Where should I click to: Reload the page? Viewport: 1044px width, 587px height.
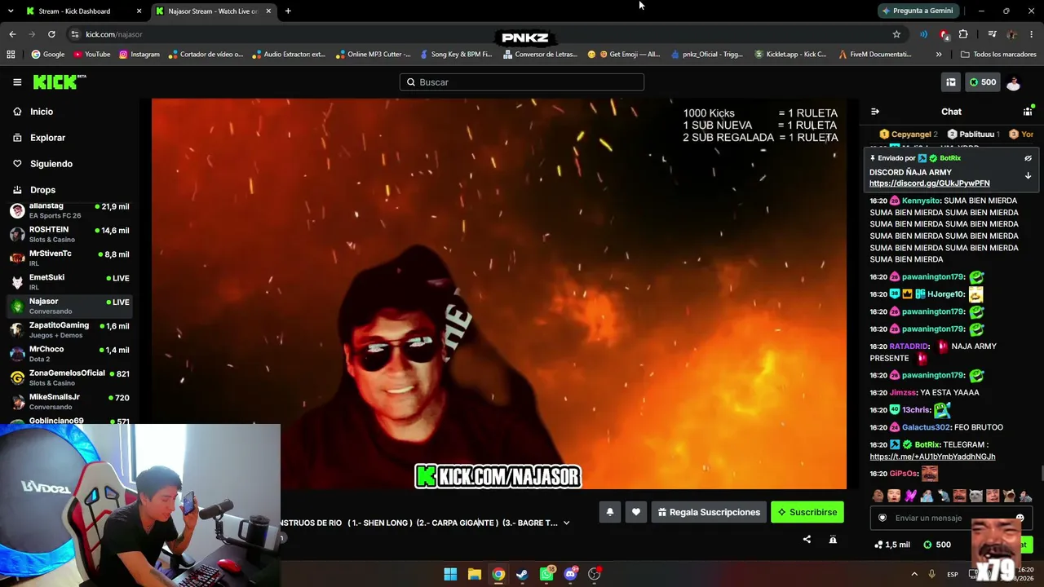(51, 34)
